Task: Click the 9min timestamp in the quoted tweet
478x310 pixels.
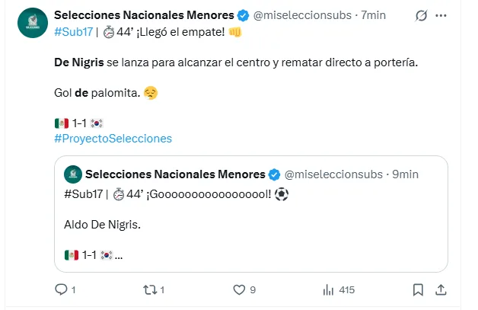Action: point(406,174)
